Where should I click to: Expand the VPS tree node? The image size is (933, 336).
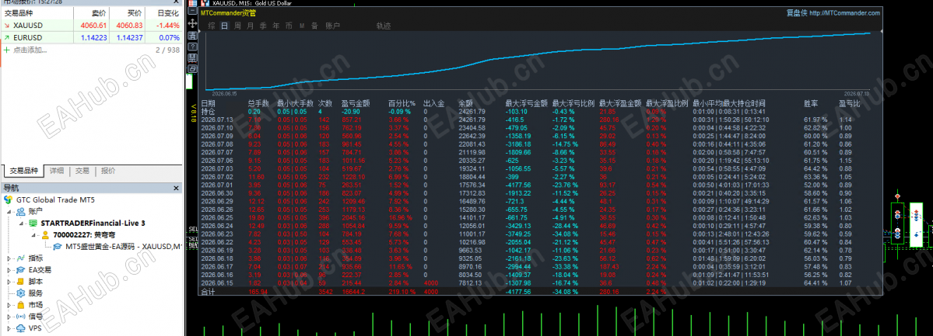[x=9, y=327]
